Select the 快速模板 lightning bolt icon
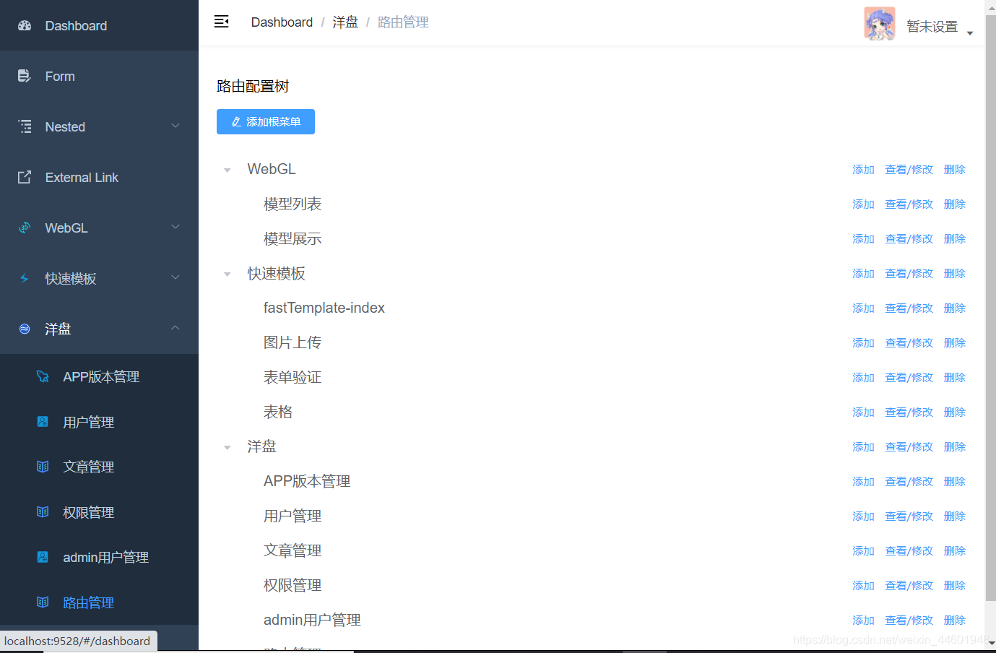The width and height of the screenshot is (996, 653). coord(25,278)
